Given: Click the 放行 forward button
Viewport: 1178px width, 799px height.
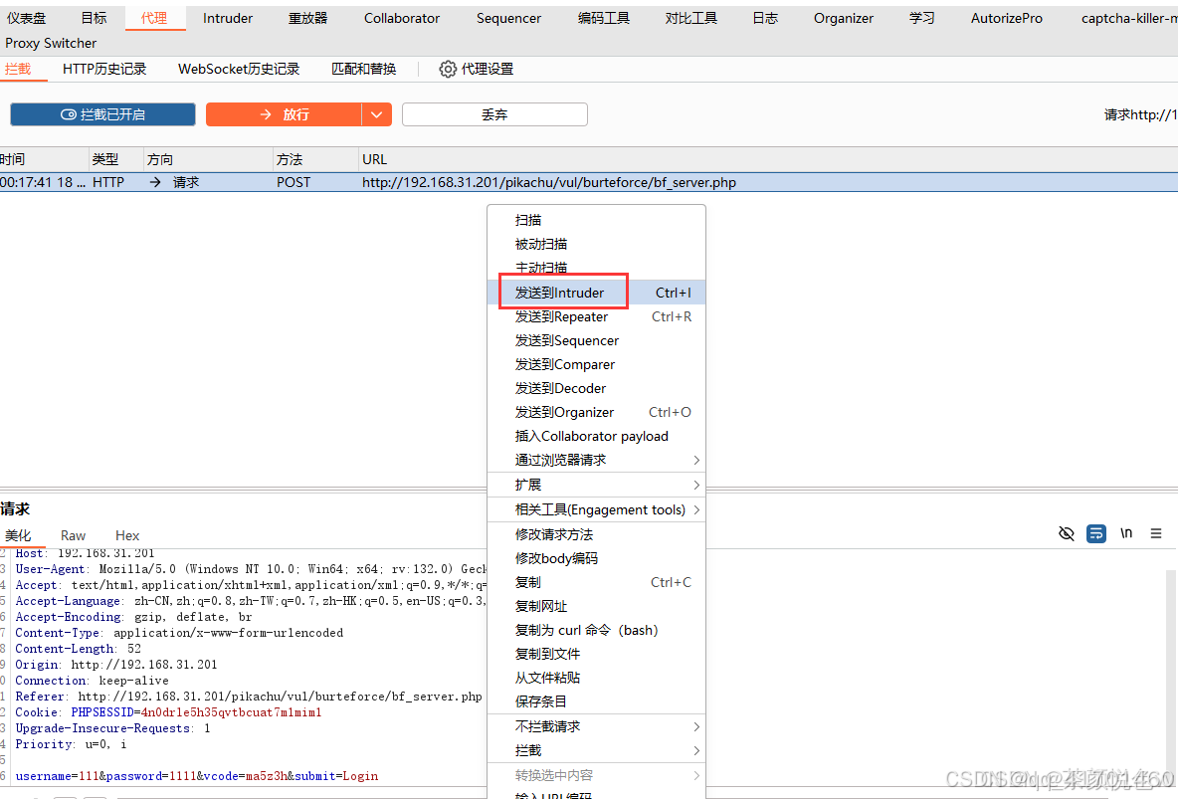Looking at the screenshot, I should click(284, 114).
